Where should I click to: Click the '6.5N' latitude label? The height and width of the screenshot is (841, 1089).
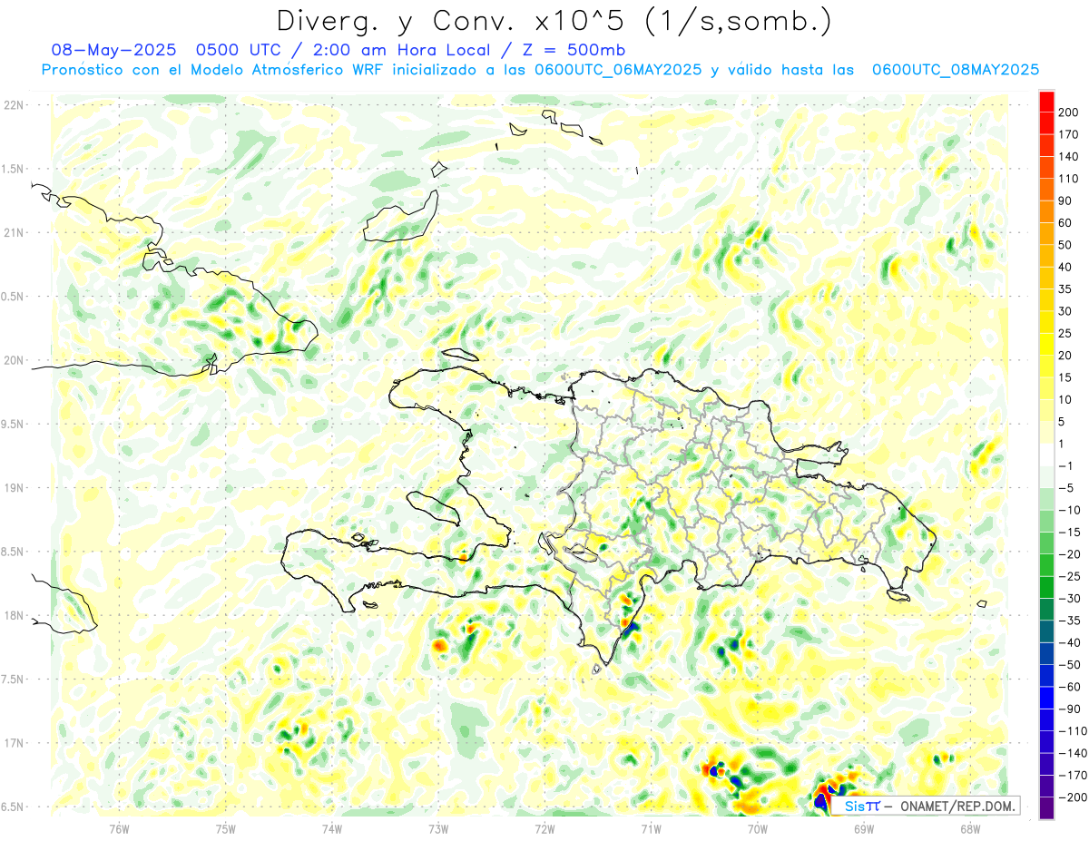pos(13,807)
